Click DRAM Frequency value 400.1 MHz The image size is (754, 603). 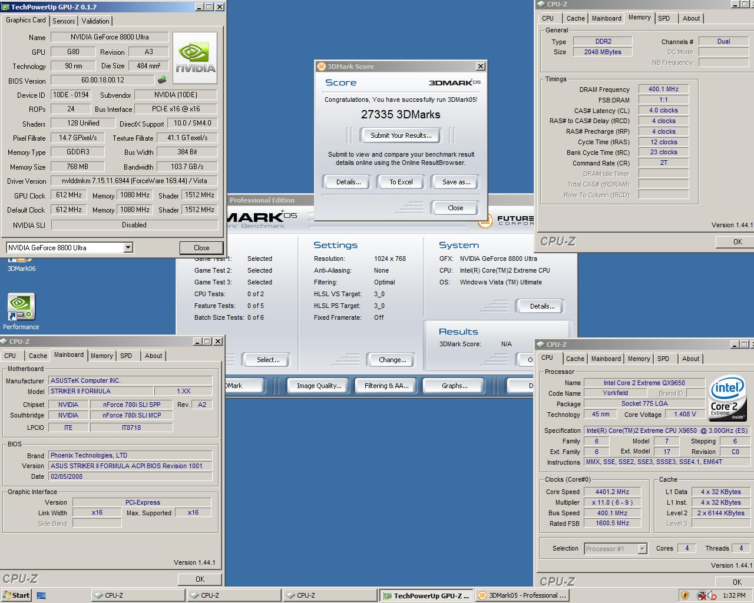coord(663,90)
